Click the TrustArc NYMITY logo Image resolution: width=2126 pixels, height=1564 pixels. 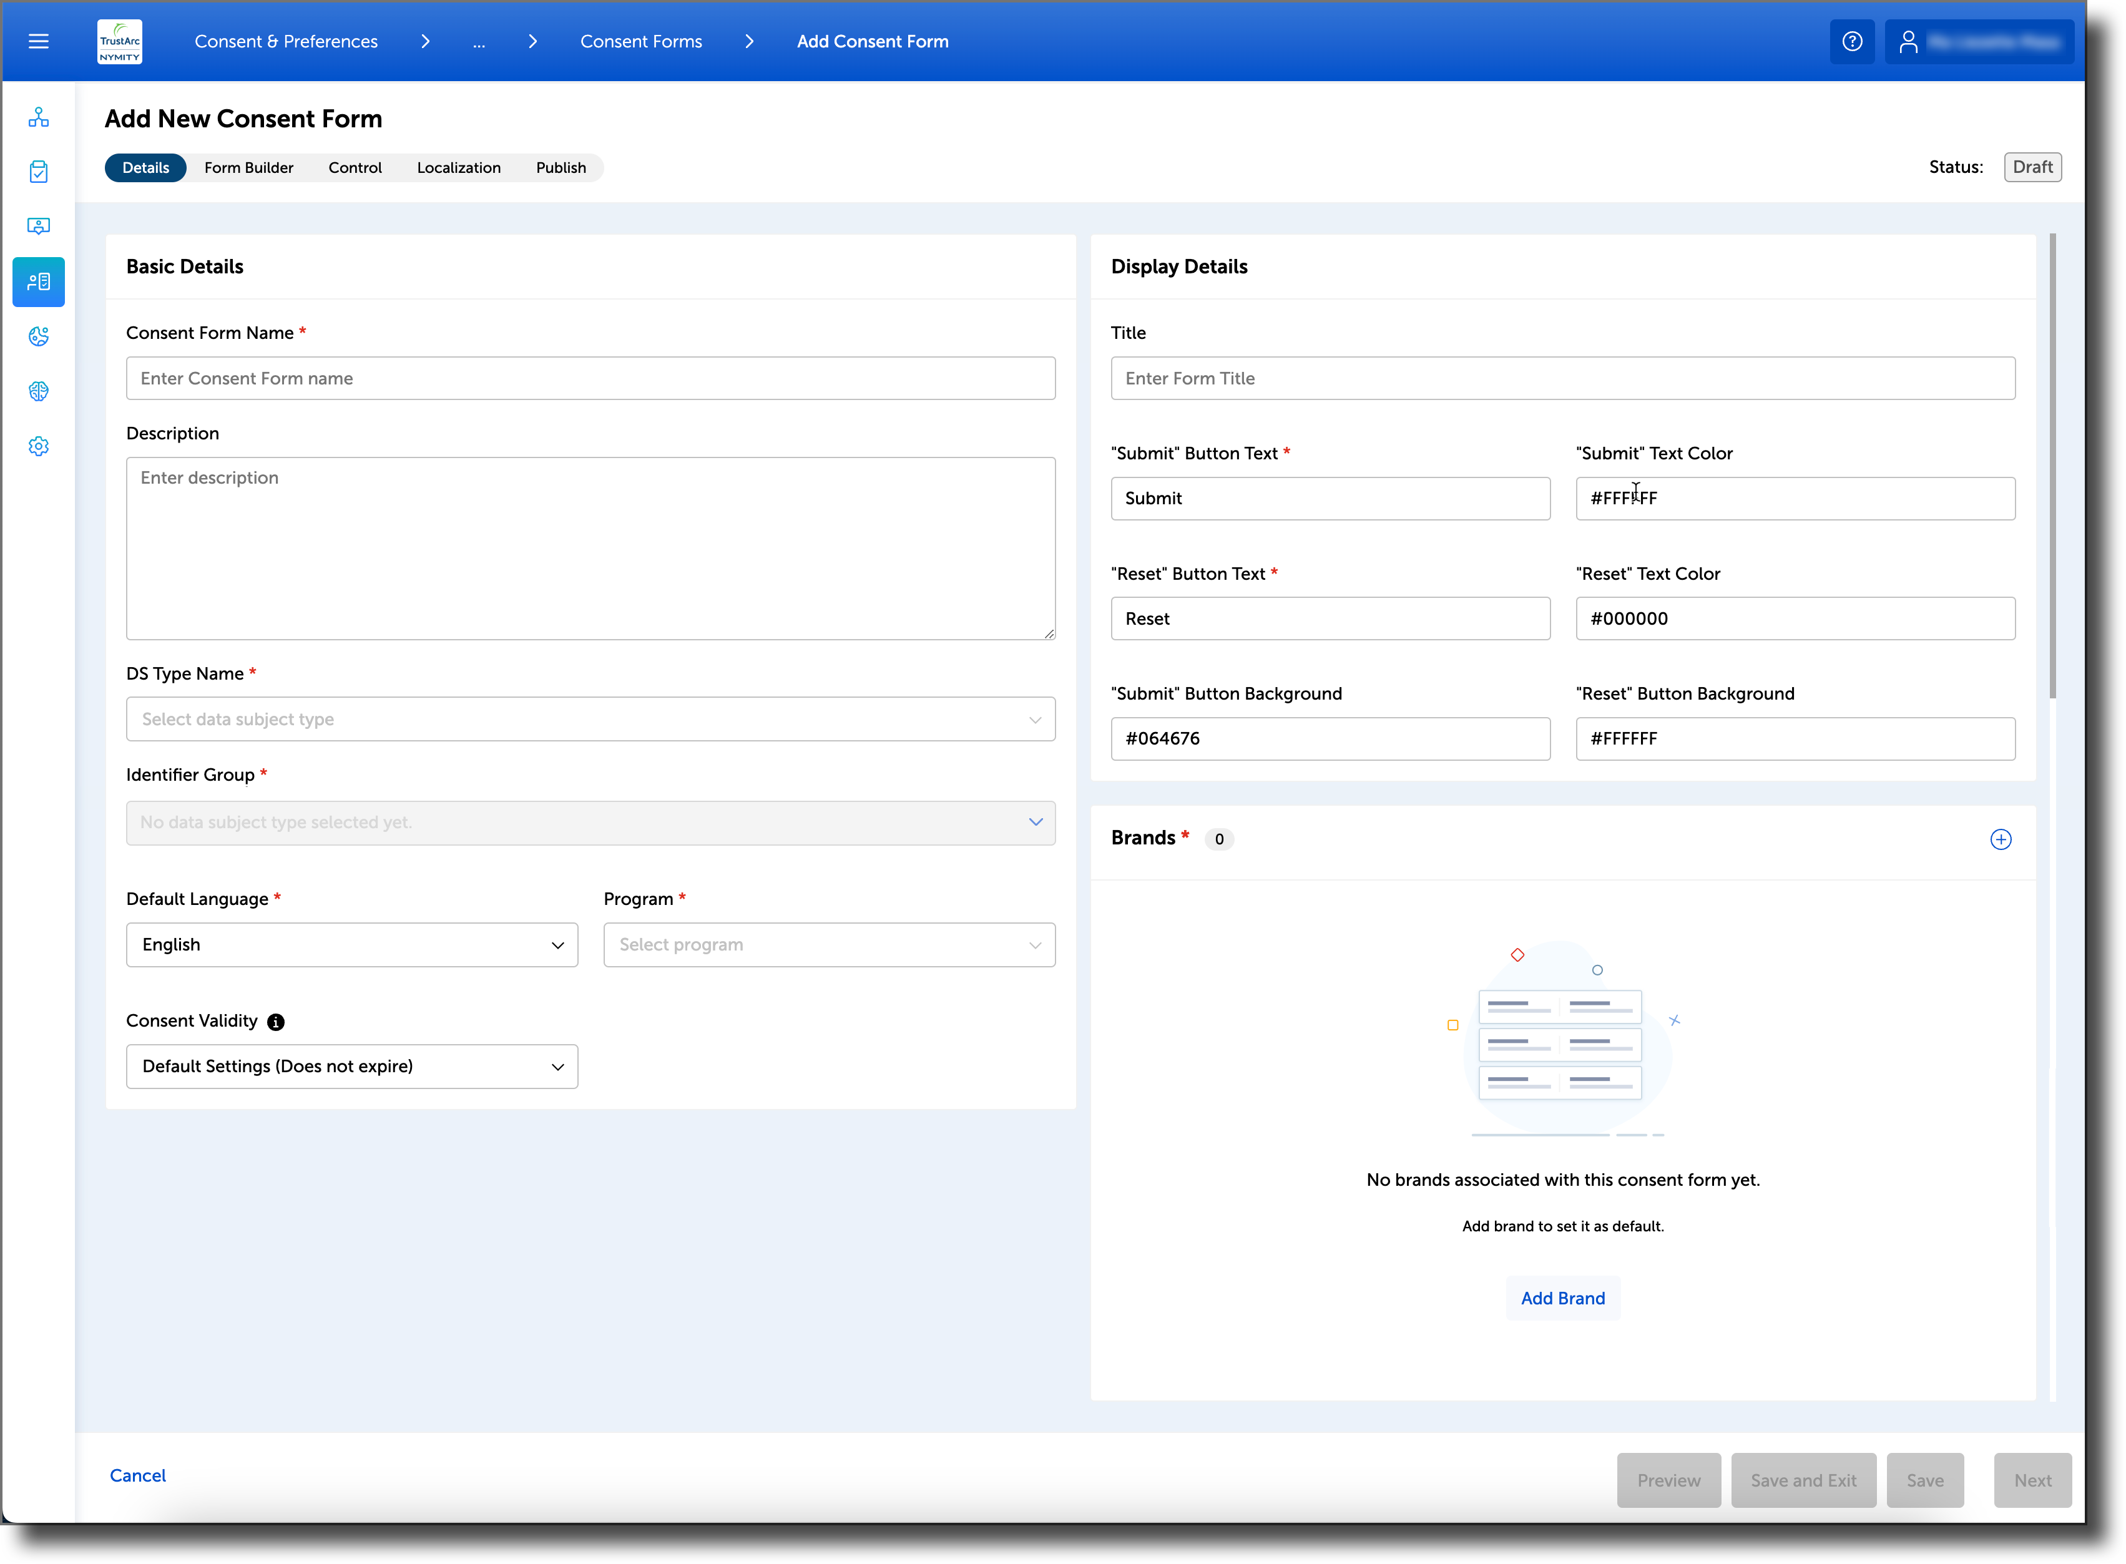click(x=119, y=41)
